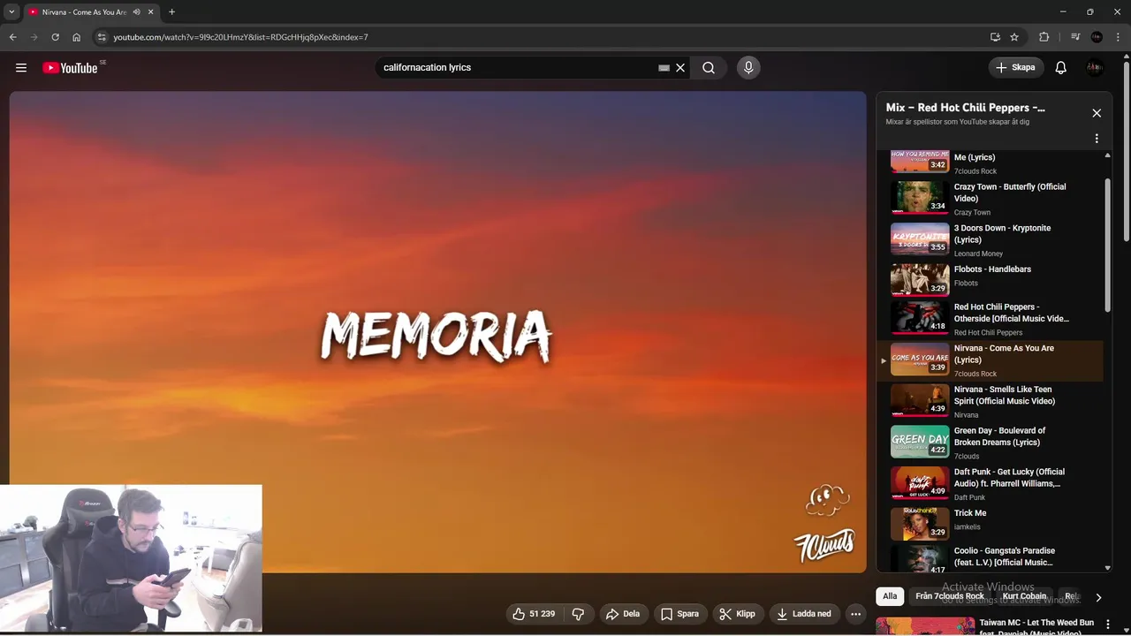
Task: Play Flobots - Handlebars from the playlist
Action: pos(990,279)
